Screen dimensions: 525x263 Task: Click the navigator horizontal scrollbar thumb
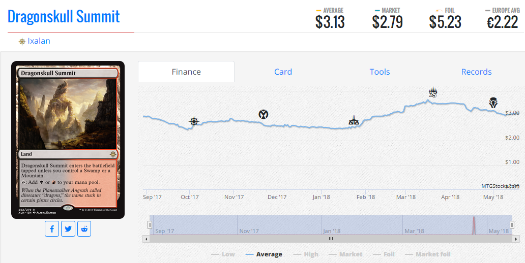[x=331, y=239]
